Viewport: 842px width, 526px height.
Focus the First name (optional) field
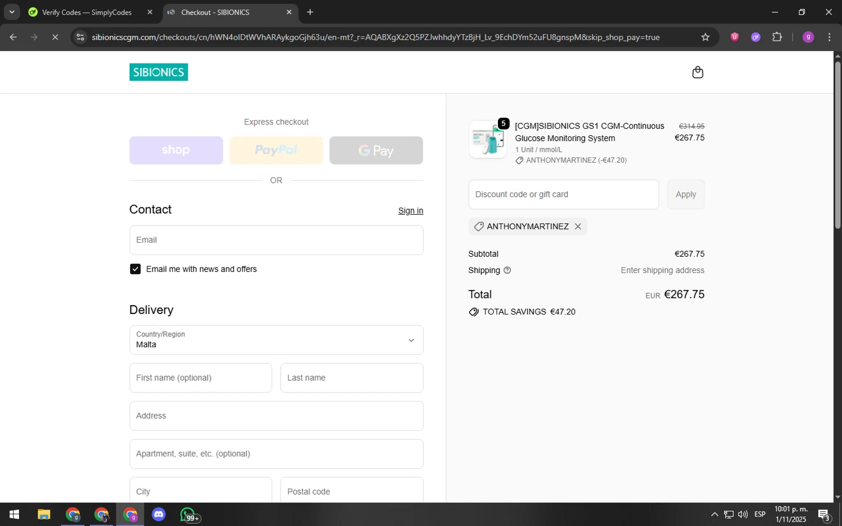click(200, 378)
